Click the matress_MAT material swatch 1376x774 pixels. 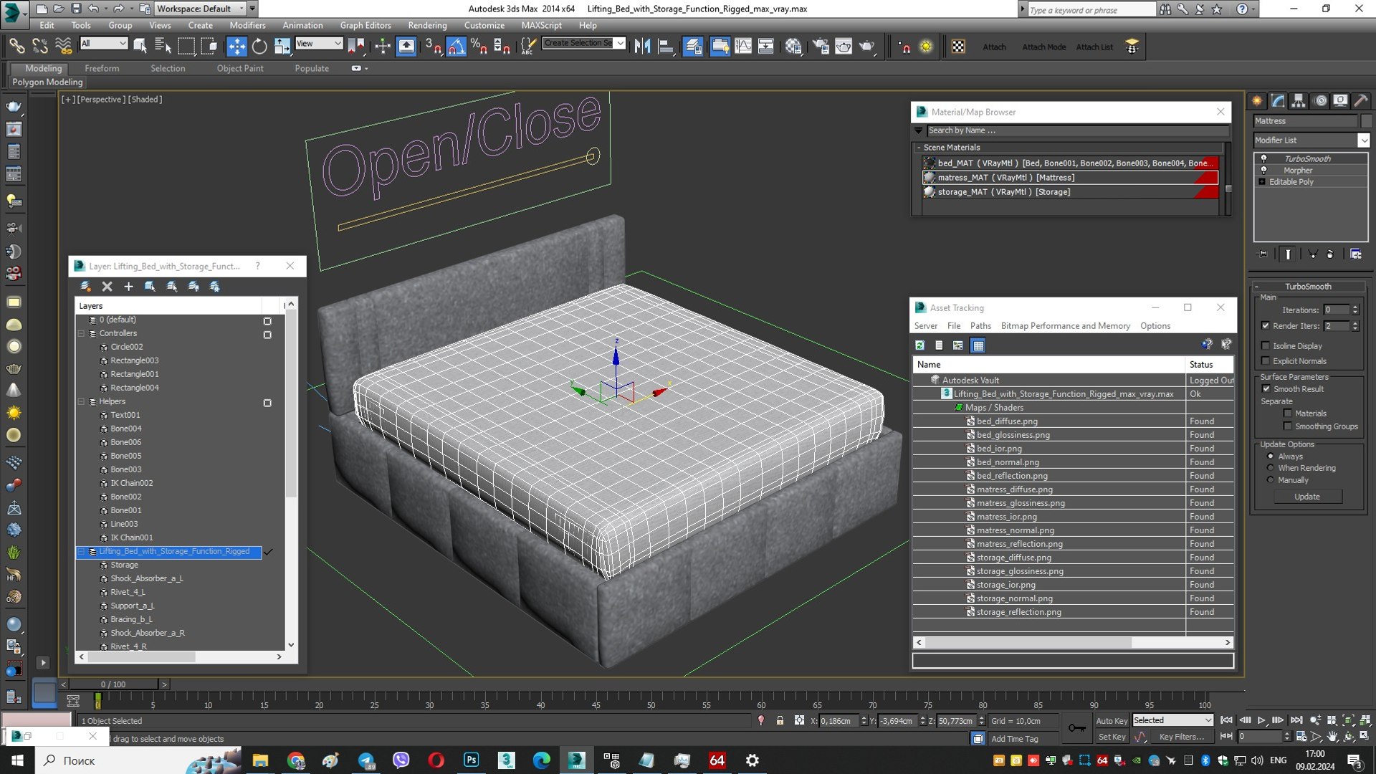(930, 178)
